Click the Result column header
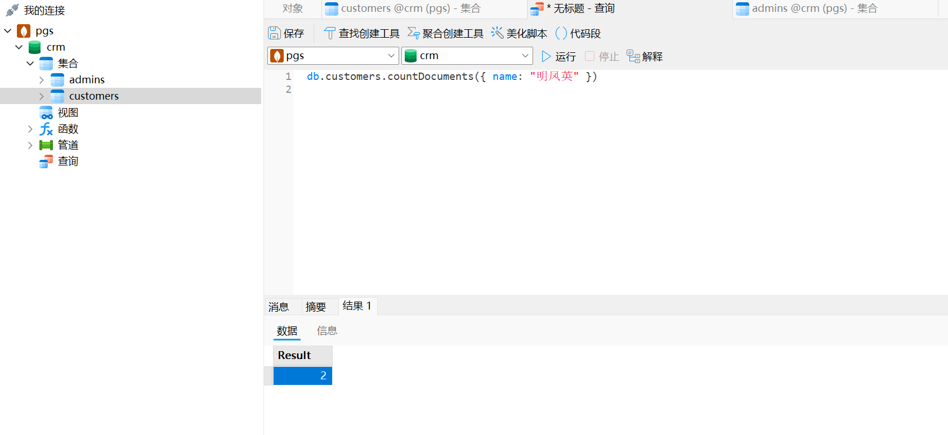This screenshot has width=948, height=435. point(303,356)
